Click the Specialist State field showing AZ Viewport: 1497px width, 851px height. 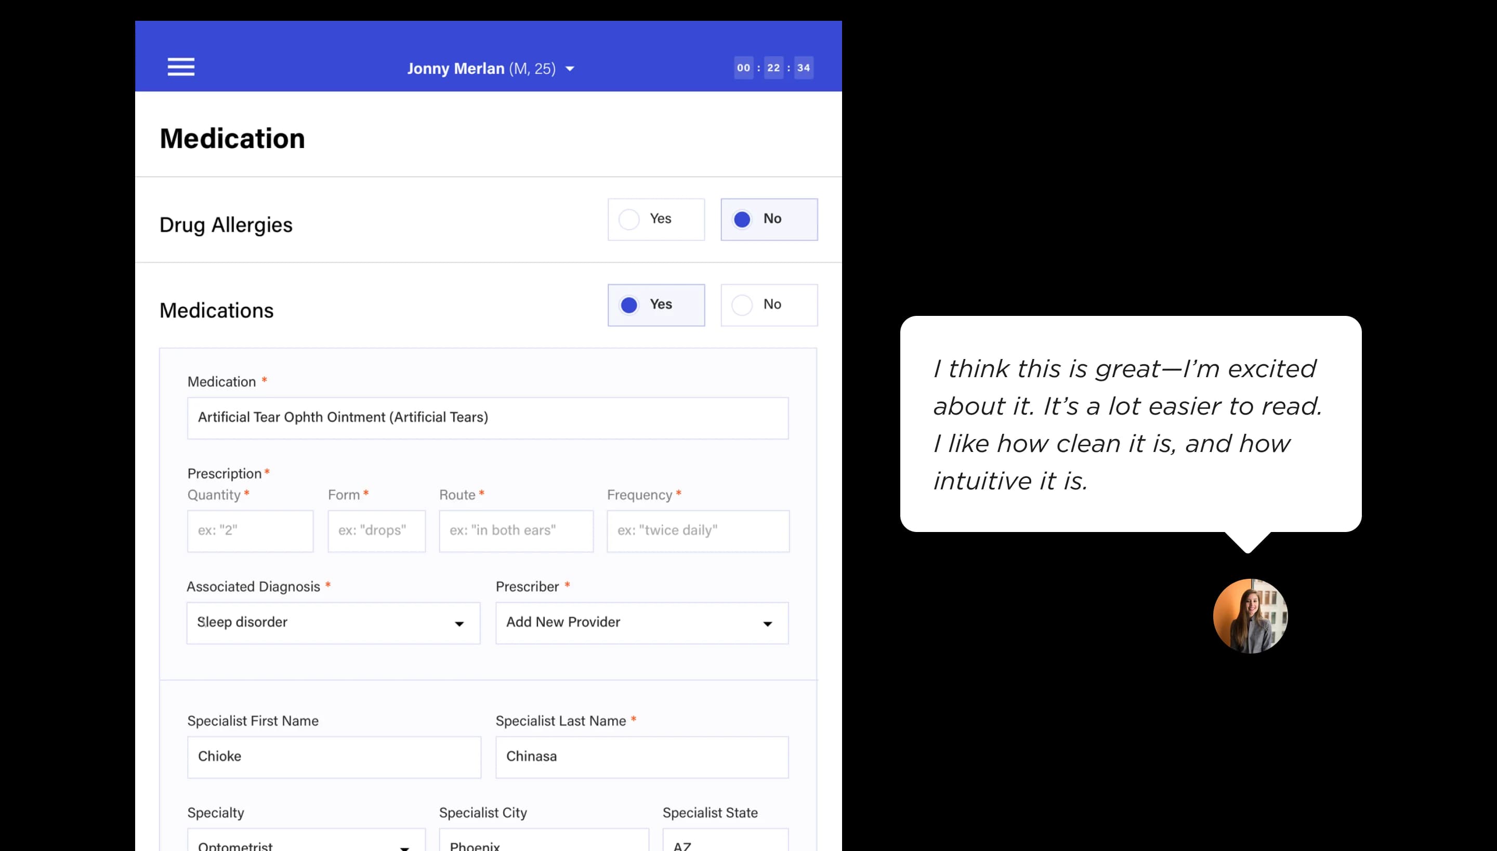[725, 844]
